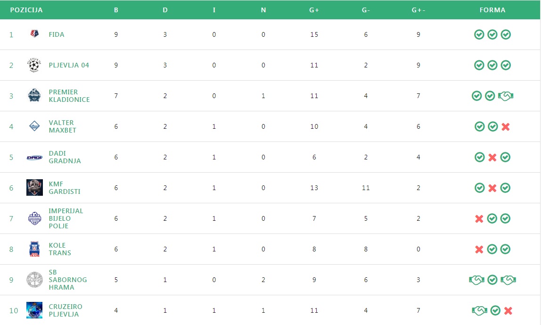Click the G+- goal difference header
Viewport: 542px width, 325px height.
(418, 10)
